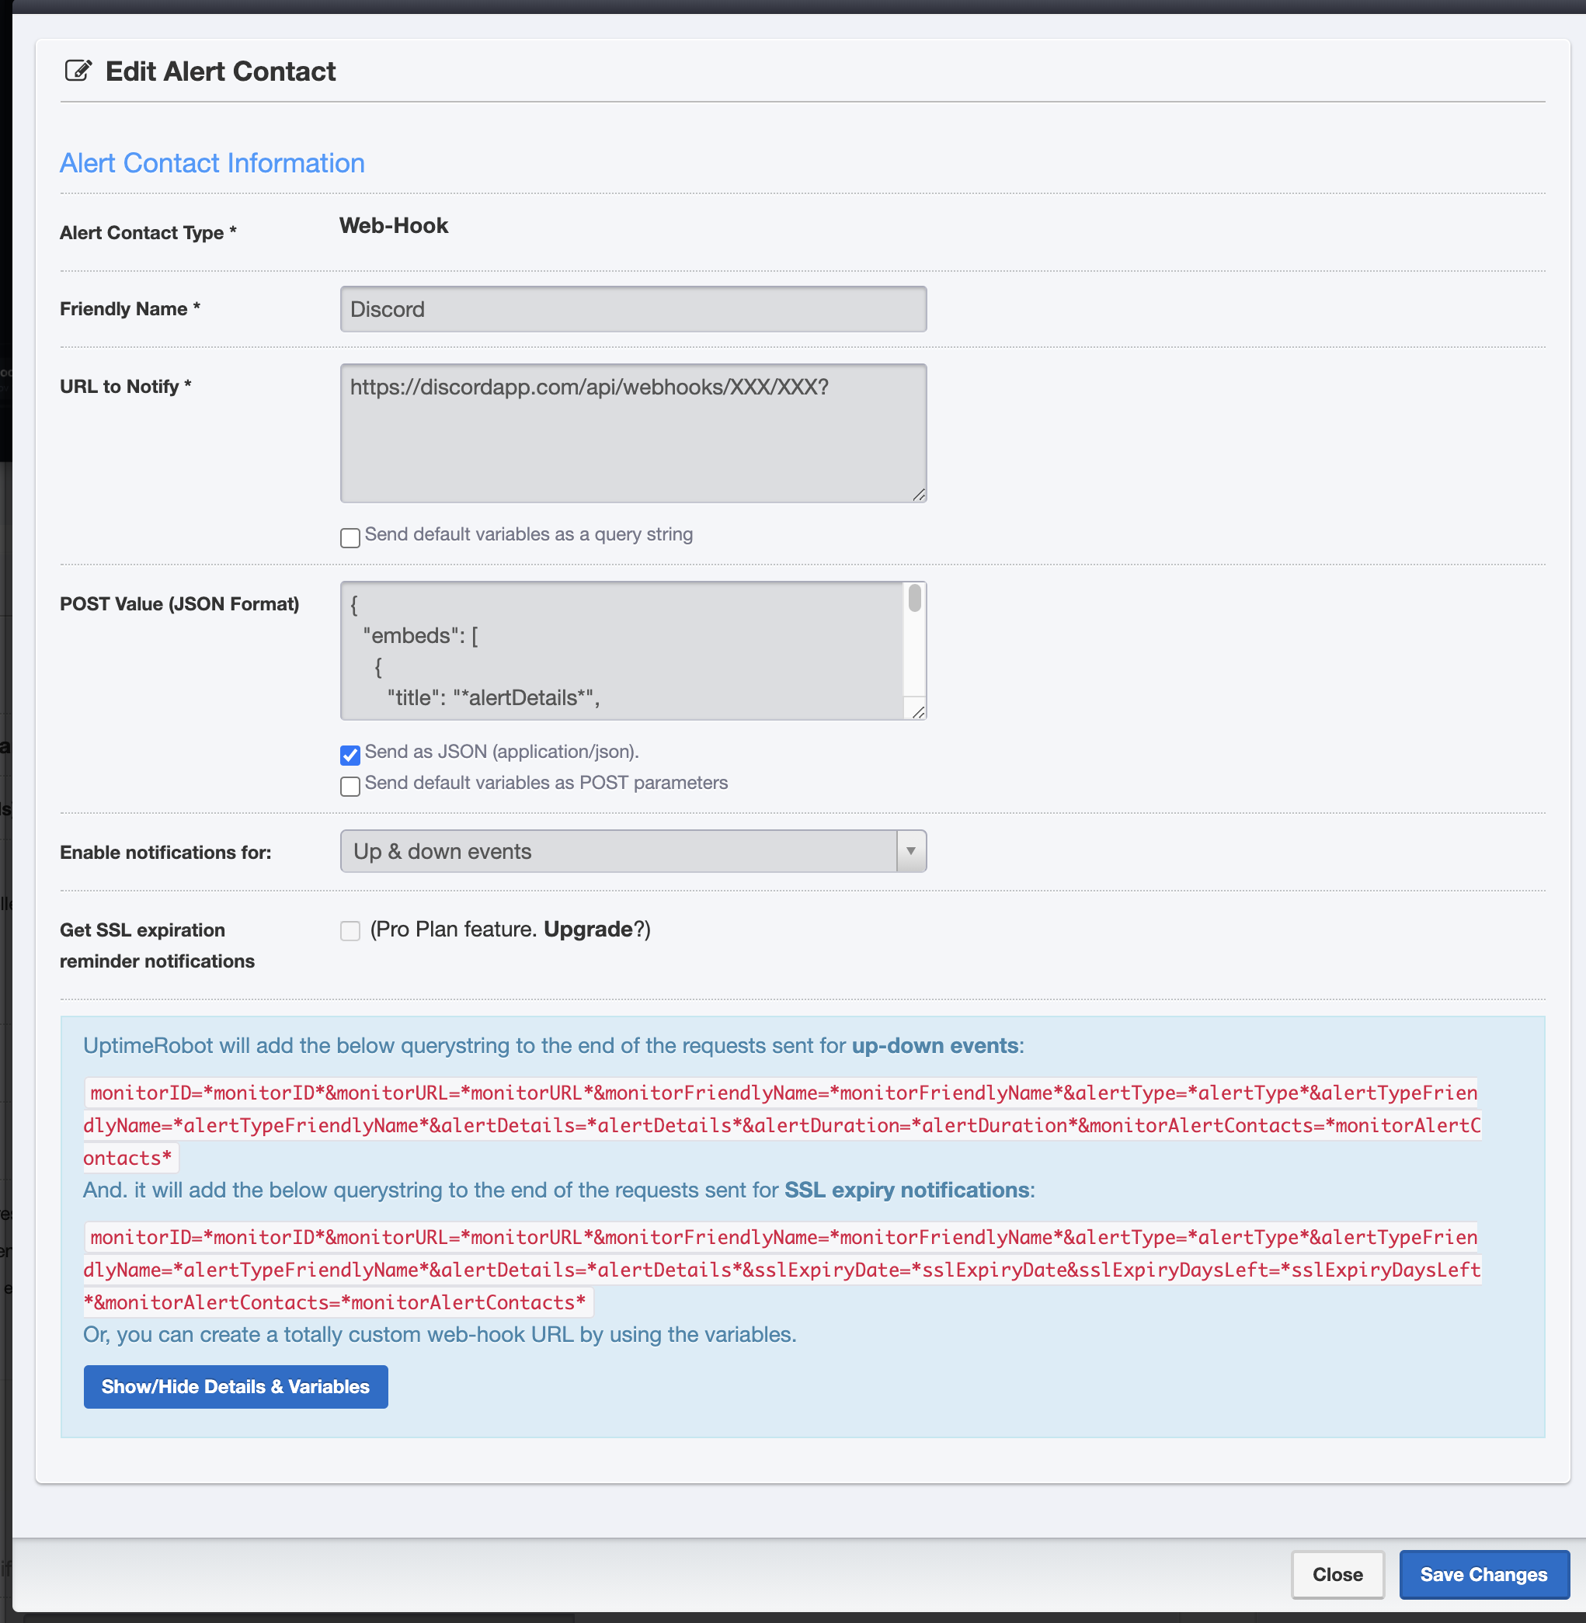Image resolution: width=1586 pixels, height=1623 pixels.
Task: Uncheck Send as JSON option
Action: click(x=350, y=755)
